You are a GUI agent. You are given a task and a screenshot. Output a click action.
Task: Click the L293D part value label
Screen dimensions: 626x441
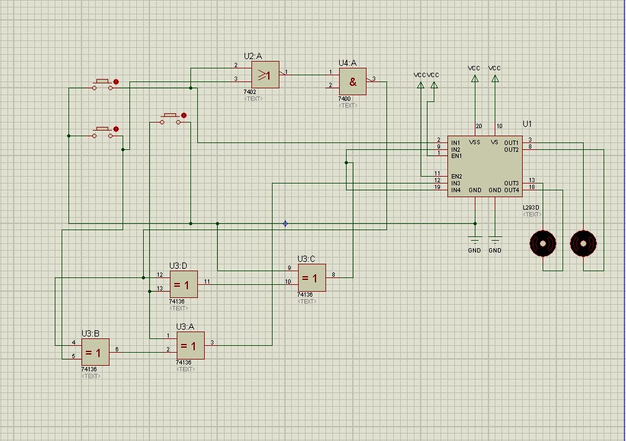(531, 207)
